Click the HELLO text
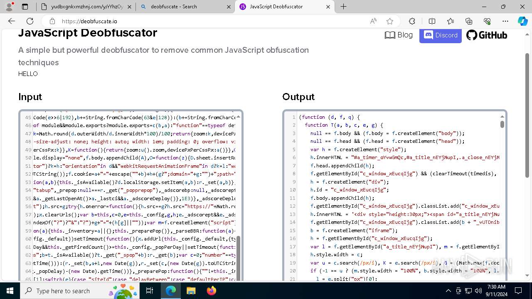Image resolution: width=532 pixels, height=299 pixels. coord(28,74)
